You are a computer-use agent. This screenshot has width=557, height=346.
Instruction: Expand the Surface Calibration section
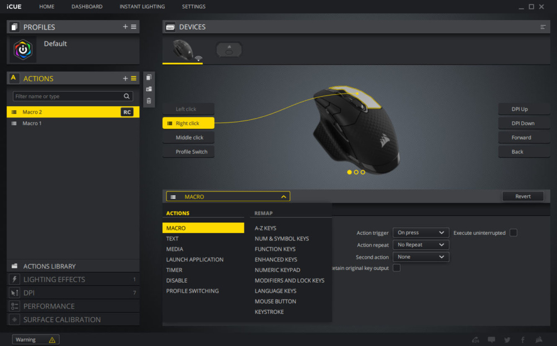pyautogui.click(x=73, y=319)
